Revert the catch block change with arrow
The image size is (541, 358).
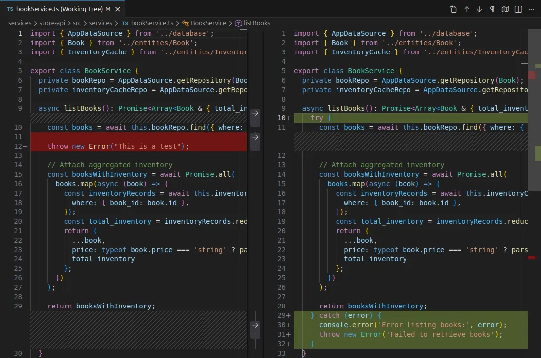pos(255,325)
